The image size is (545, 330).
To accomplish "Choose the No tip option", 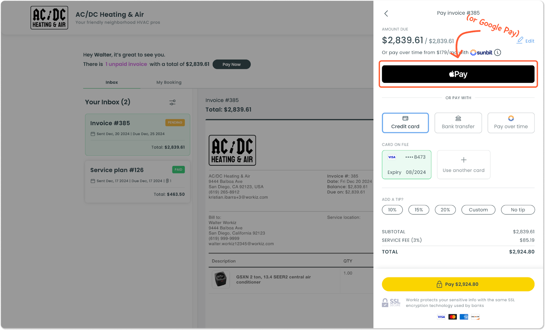I will pyautogui.click(x=518, y=210).
